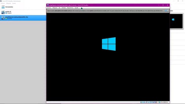185x104 pixels.
Task: Close the VirtualBox Manager window
Action: (x=183, y=1)
